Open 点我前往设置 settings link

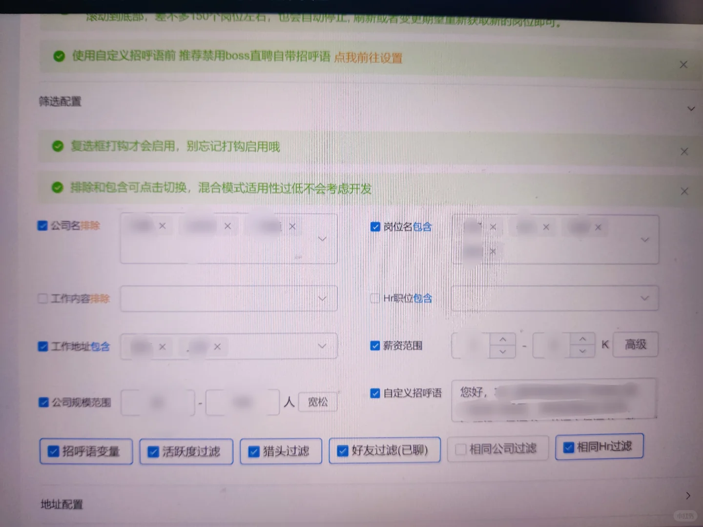point(368,58)
